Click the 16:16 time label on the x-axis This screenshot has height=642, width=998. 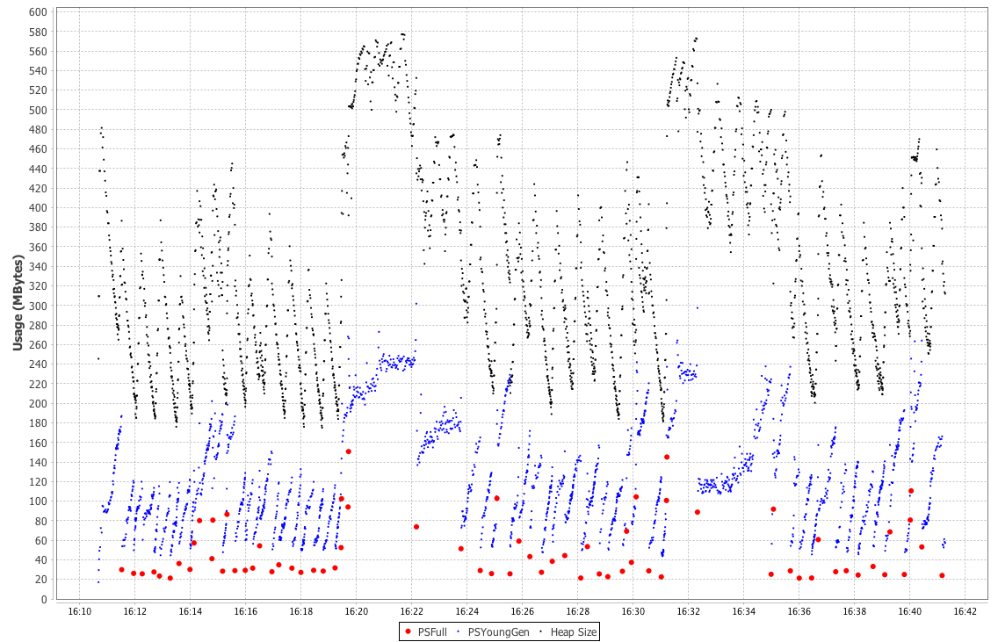pyautogui.click(x=246, y=612)
